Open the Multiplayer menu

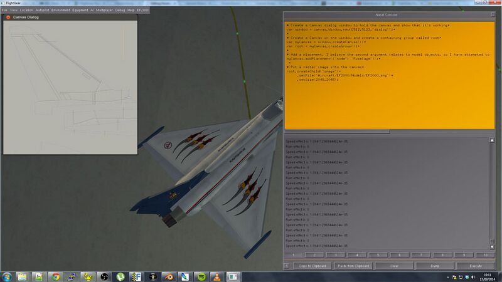click(104, 10)
